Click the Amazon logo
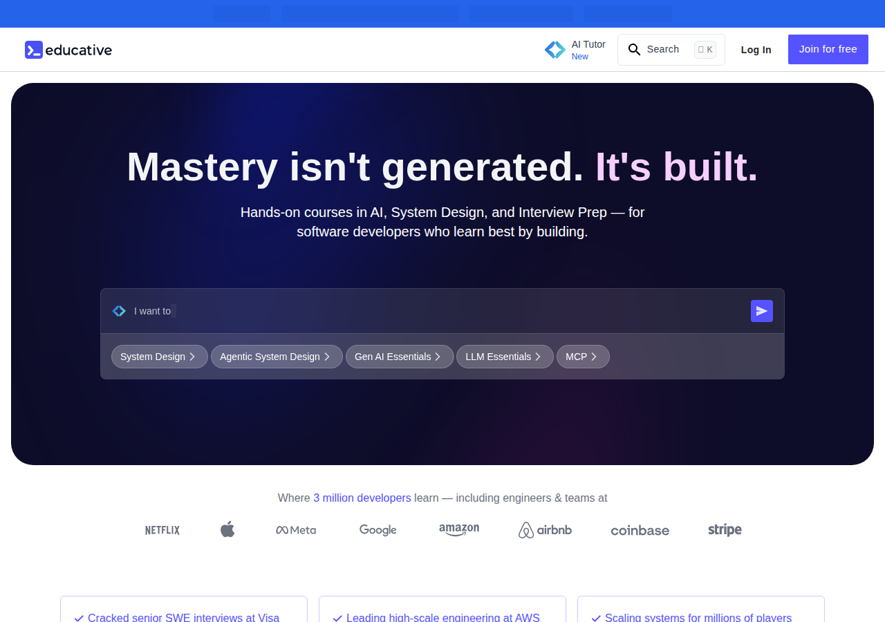Image resolution: width=885 pixels, height=622 pixels. [459, 530]
